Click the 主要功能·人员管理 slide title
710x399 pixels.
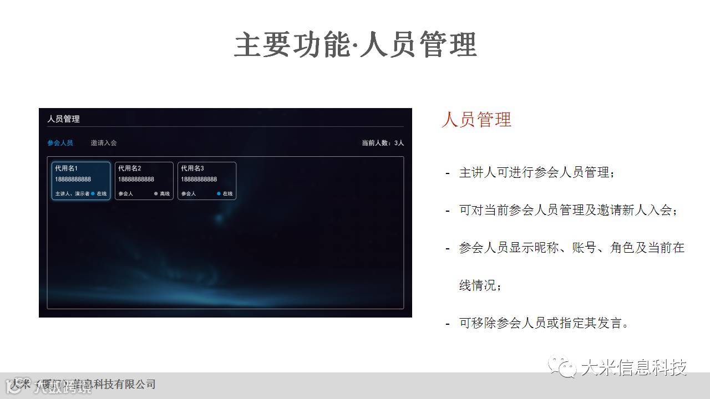coord(355,45)
